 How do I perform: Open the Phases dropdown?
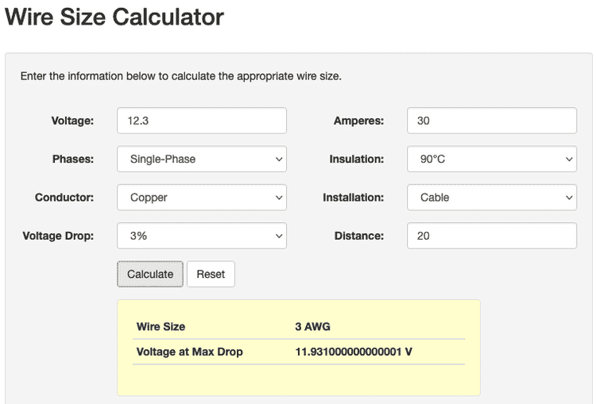point(201,159)
